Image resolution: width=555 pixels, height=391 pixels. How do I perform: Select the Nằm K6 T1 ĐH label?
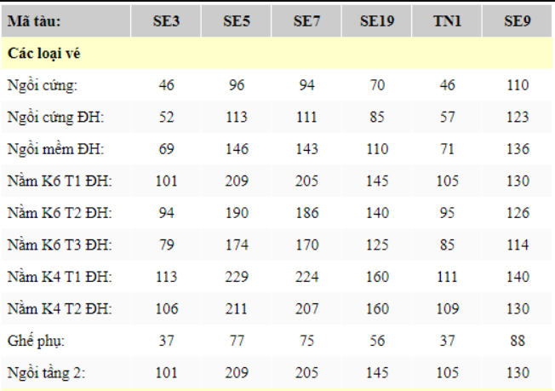(x=60, y=181)
